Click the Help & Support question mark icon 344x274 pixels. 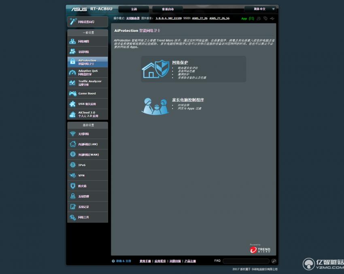point(113,261)
